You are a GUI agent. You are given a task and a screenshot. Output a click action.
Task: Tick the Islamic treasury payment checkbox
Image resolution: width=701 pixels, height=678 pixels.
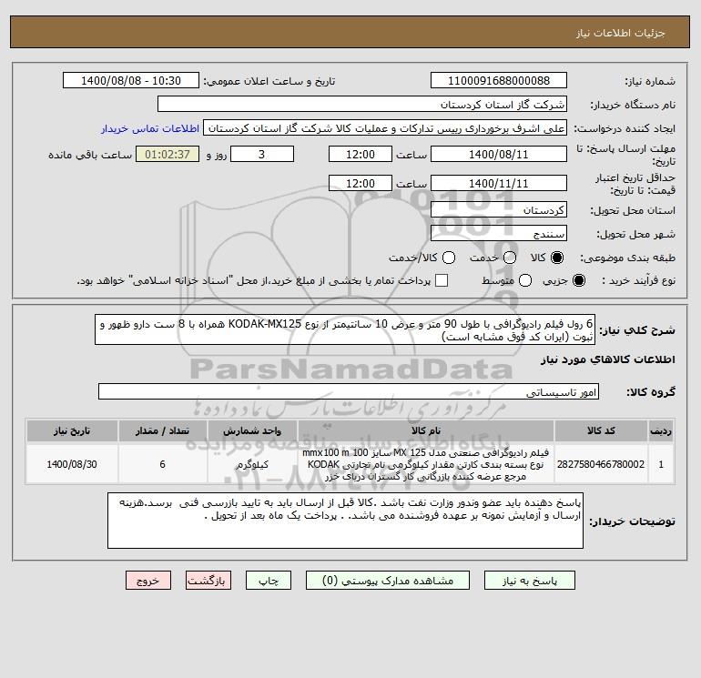click(442, 280)
